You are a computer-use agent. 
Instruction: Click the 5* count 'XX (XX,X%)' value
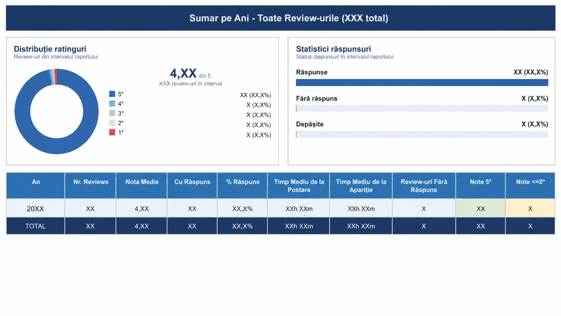255,95
